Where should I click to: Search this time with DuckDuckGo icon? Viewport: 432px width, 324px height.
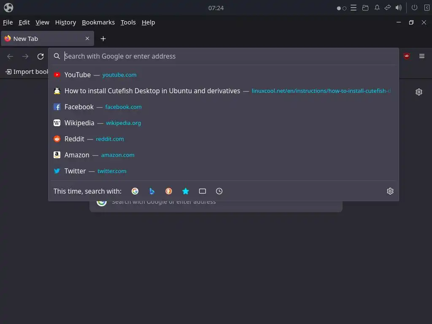coord(169,191)
